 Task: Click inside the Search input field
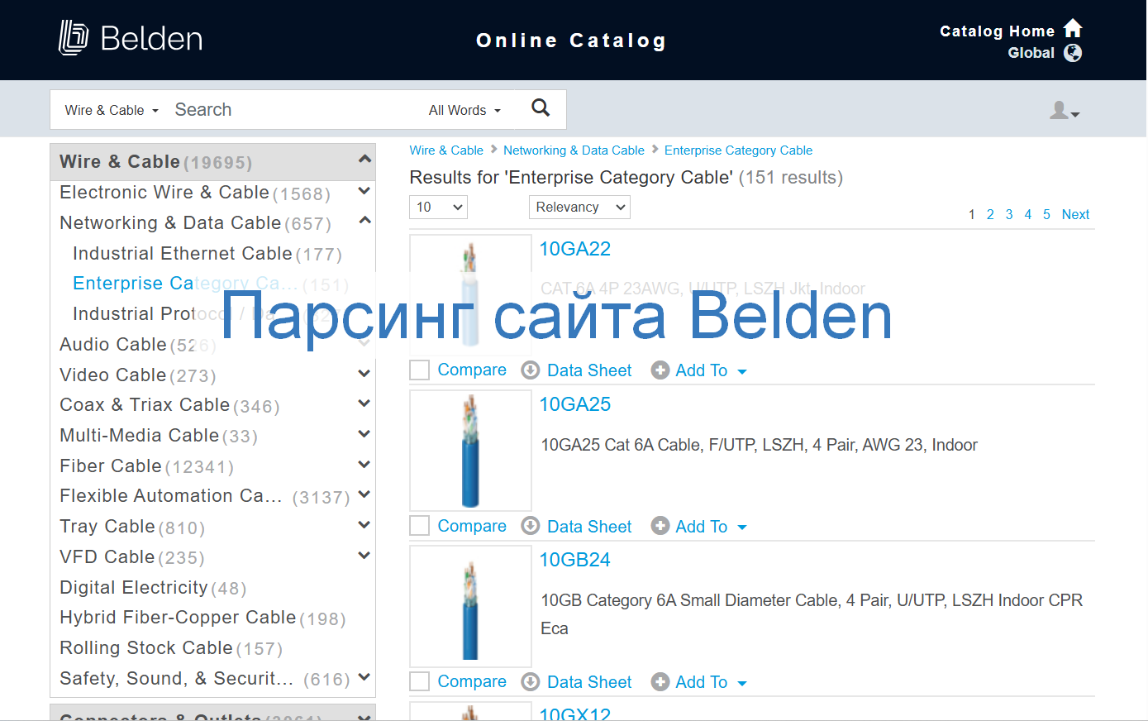[293, 110]
